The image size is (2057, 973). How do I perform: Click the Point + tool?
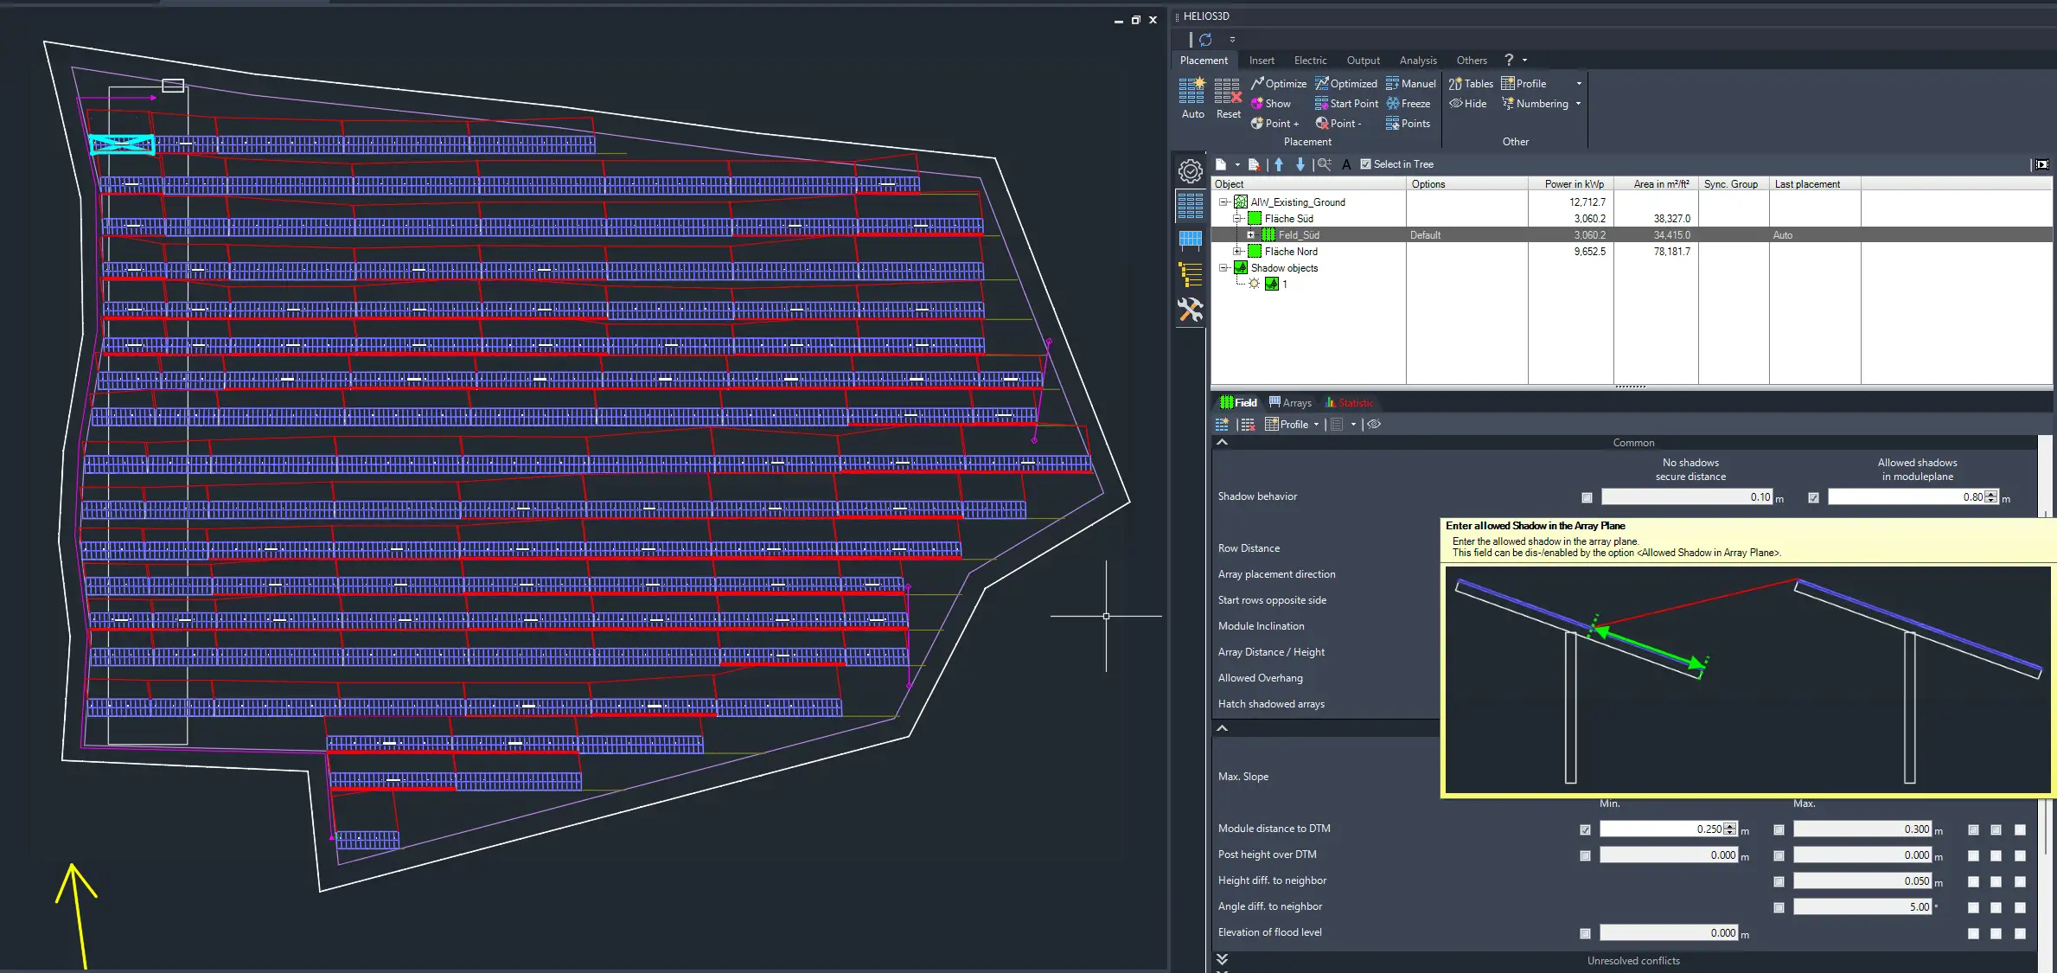(1274, 124)
